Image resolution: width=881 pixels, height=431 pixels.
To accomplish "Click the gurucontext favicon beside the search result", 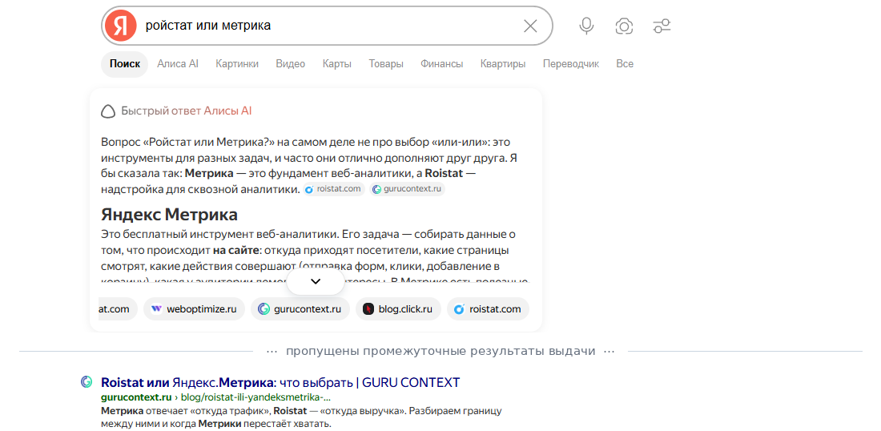I will (x=86, y=382).
